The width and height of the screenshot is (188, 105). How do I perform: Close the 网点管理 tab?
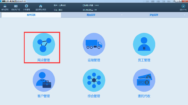coord(122,15)
